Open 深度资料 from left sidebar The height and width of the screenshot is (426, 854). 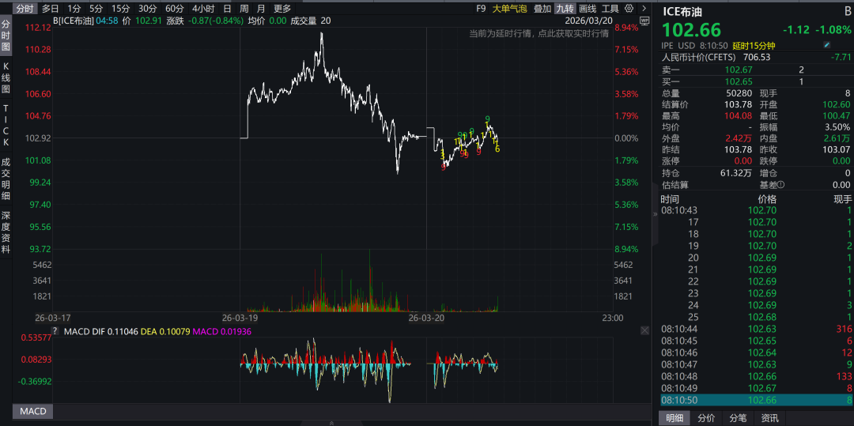point(6,232)
